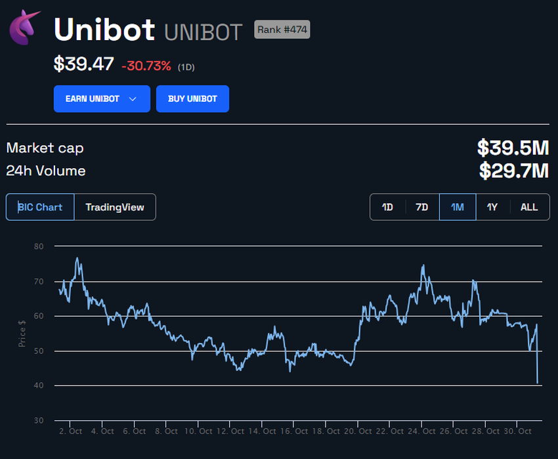Click the Unibot unicorn logo
This screenshot has width=558, height=459.
(23, 28)
